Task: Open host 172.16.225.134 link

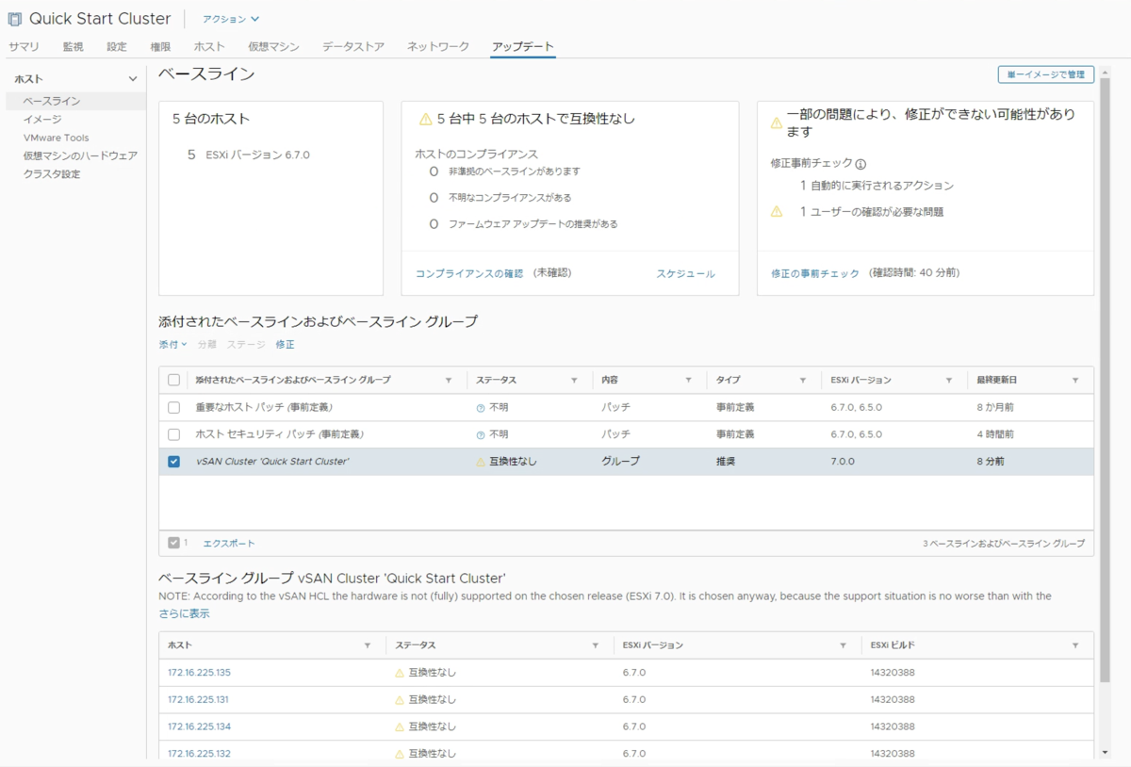Action: (x=199, y=726)
